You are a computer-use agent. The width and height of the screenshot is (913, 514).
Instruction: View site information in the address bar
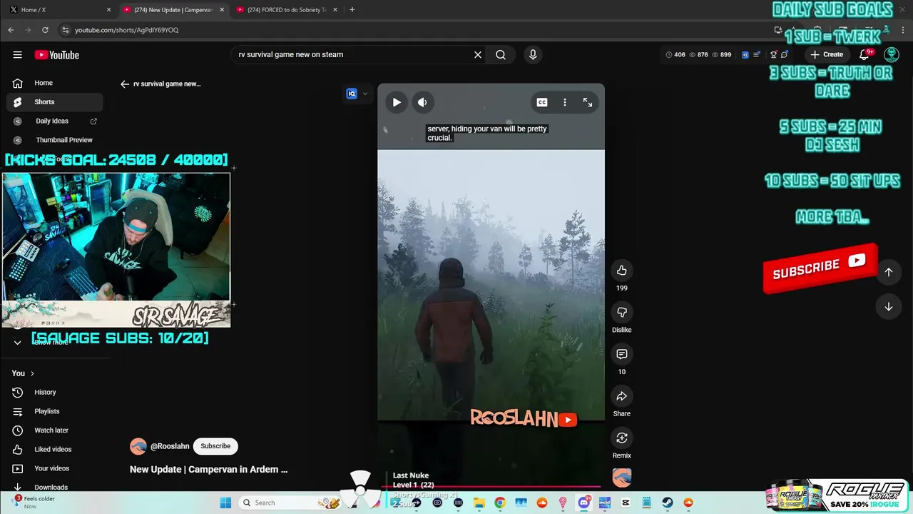pyautogui.click(x=66, y=30)
